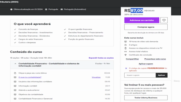Click lesson row Adendo a aula anterior
Screen dimensions: 181x102
62,90
